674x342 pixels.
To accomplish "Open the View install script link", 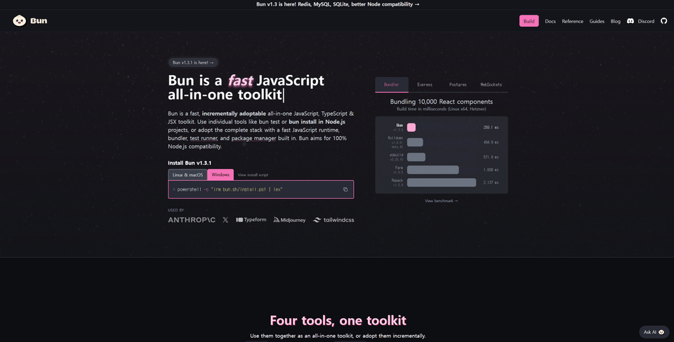I will tap(253, 175).
